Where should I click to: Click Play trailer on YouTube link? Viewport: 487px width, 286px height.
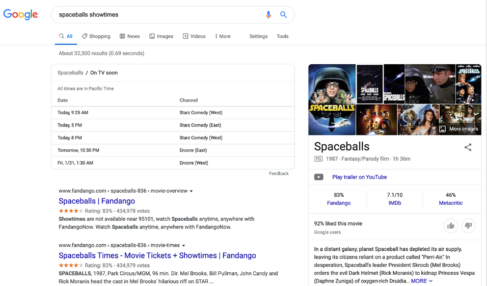point(359,177)
